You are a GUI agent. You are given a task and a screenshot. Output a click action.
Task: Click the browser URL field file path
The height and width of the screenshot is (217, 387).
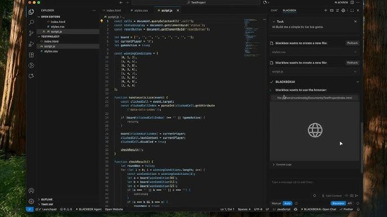[314, 98]
